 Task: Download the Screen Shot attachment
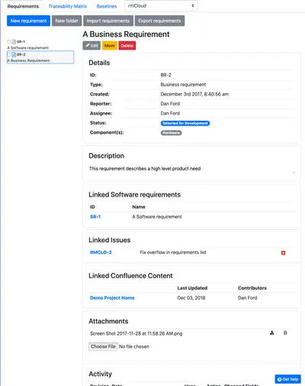coord(272,332)
